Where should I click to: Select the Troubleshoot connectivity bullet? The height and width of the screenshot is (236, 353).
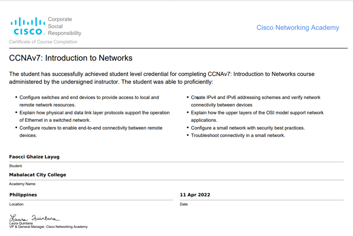238,135
